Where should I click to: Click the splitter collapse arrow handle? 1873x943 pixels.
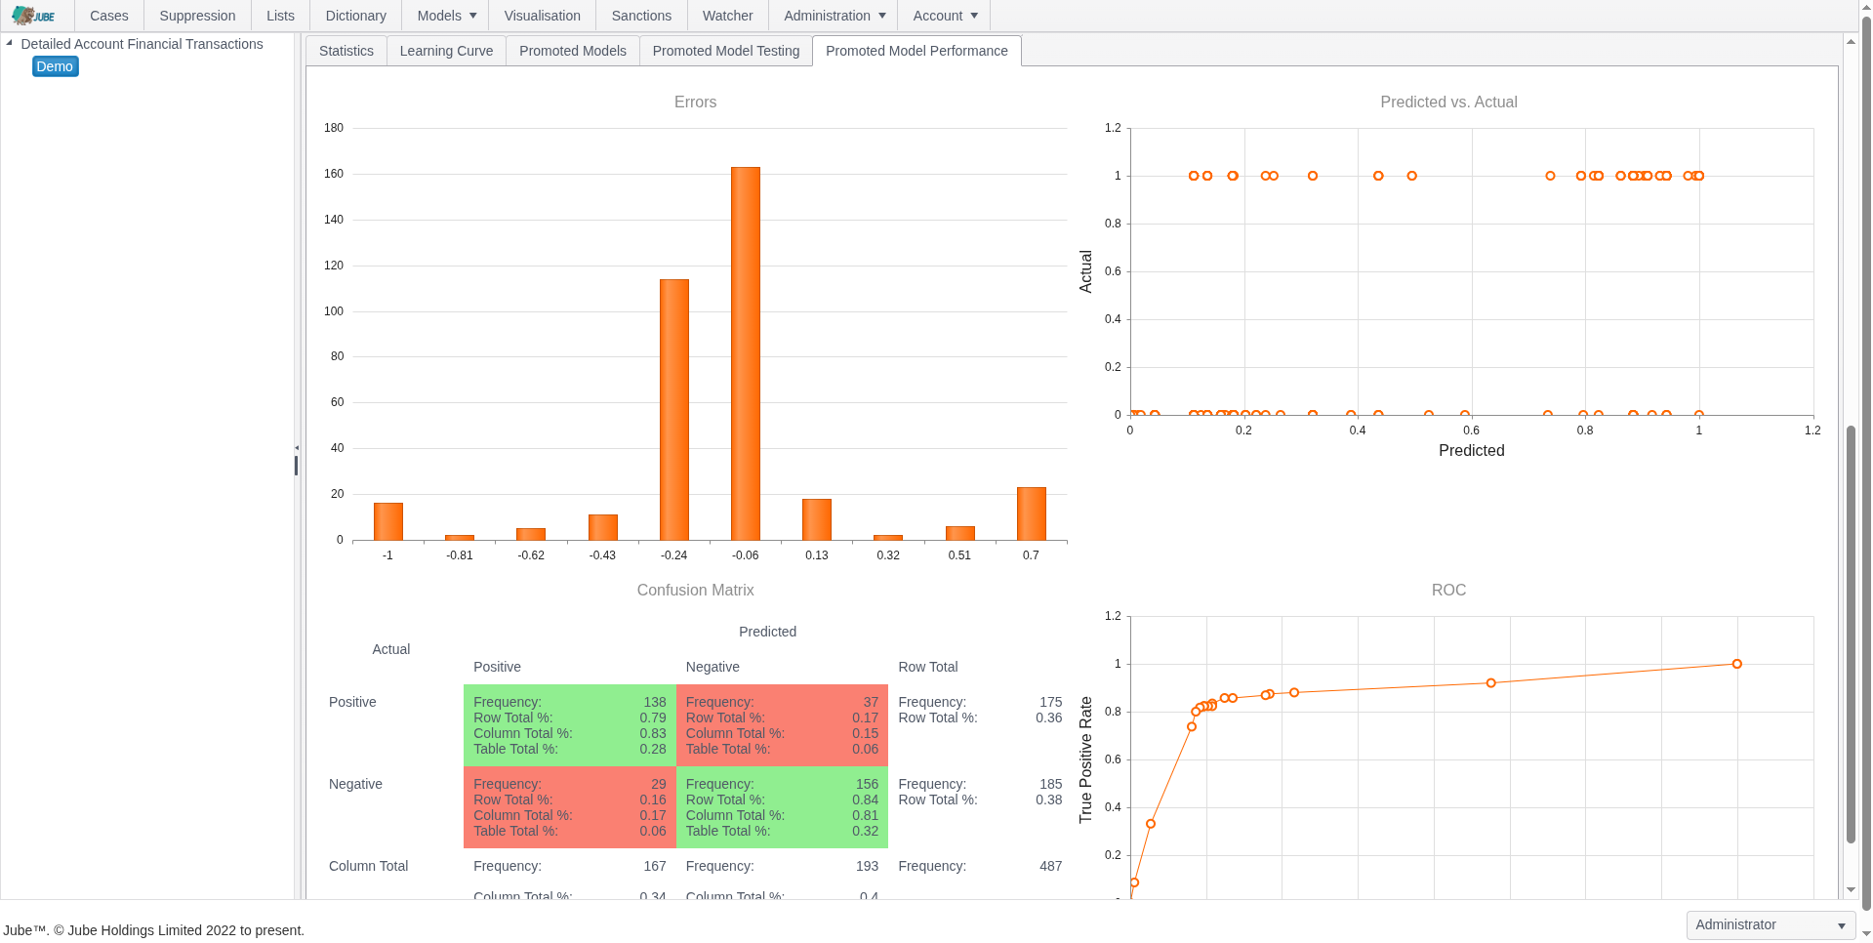(297, 448)
